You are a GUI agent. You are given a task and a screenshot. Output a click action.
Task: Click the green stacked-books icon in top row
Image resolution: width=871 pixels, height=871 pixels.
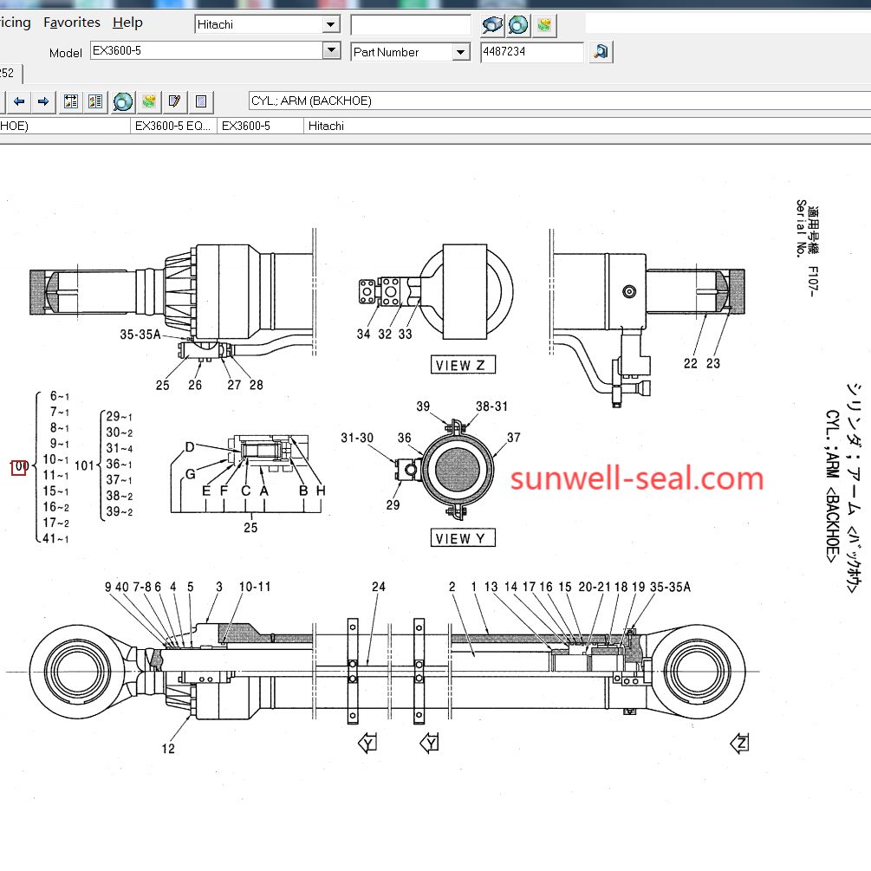coord(543,25)
